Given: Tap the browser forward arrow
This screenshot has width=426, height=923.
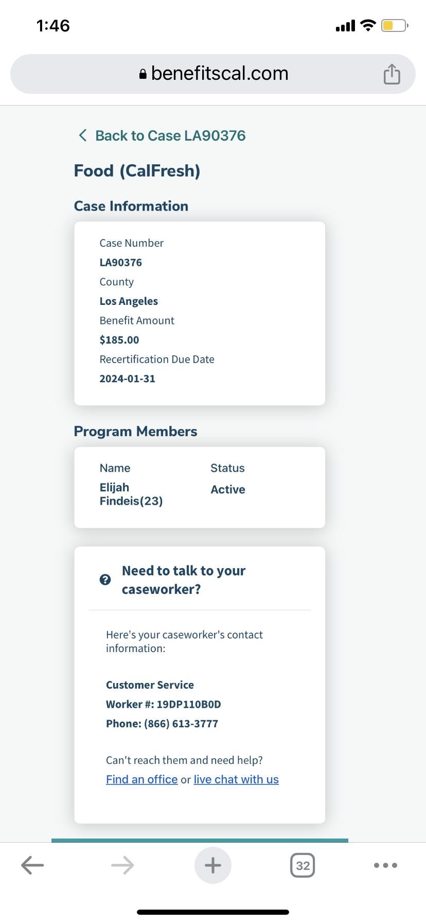Looking at the screenshot, I should (x=122, y=865).
